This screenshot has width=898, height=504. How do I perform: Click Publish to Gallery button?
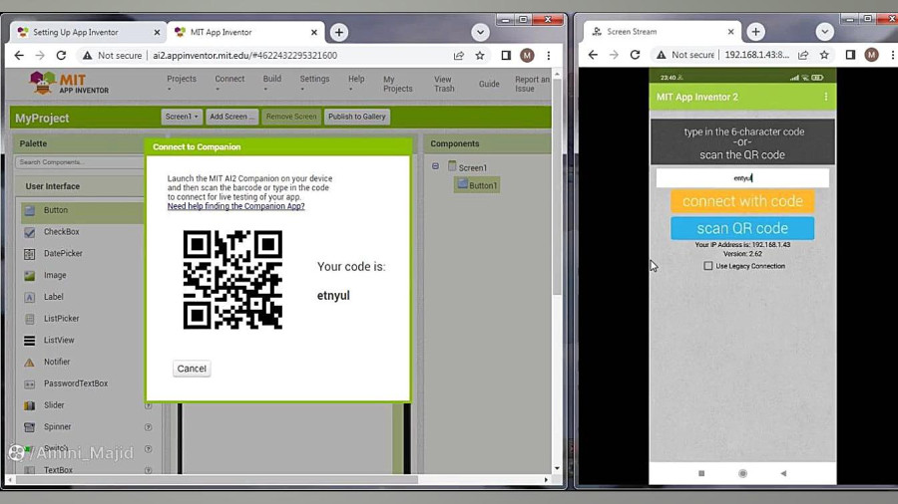[357, 117]
